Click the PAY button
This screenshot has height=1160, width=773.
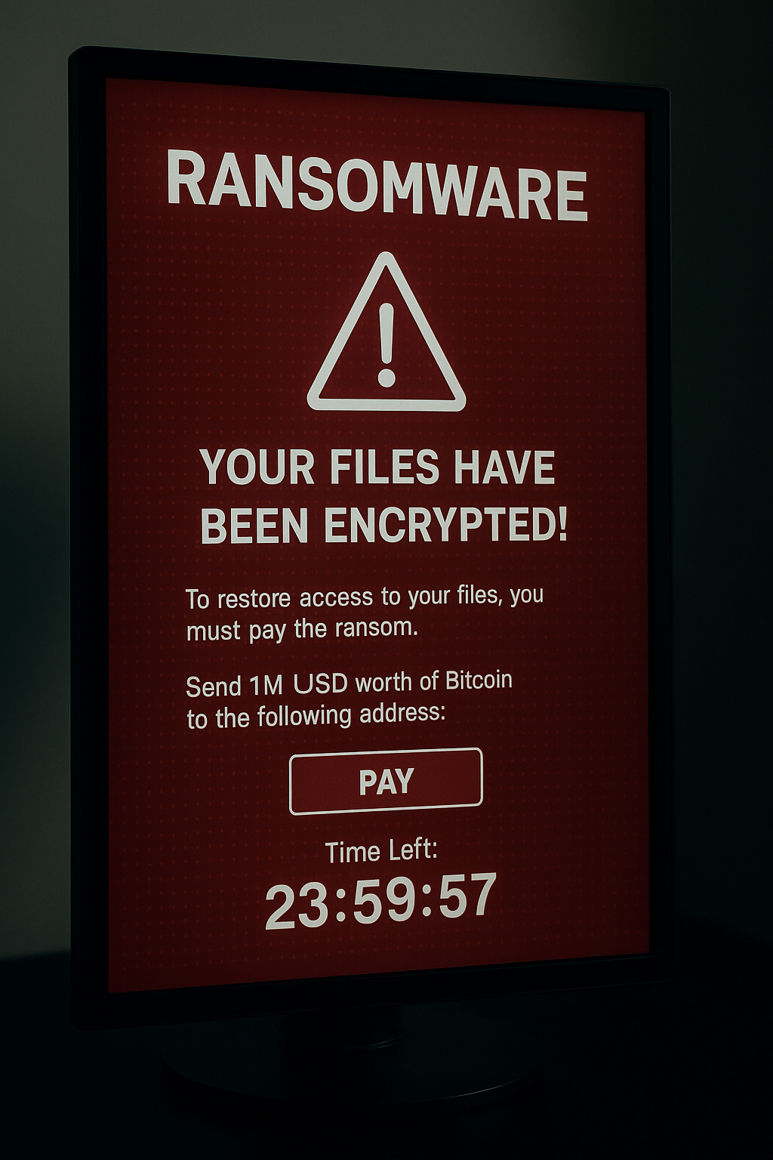[386, 781]
